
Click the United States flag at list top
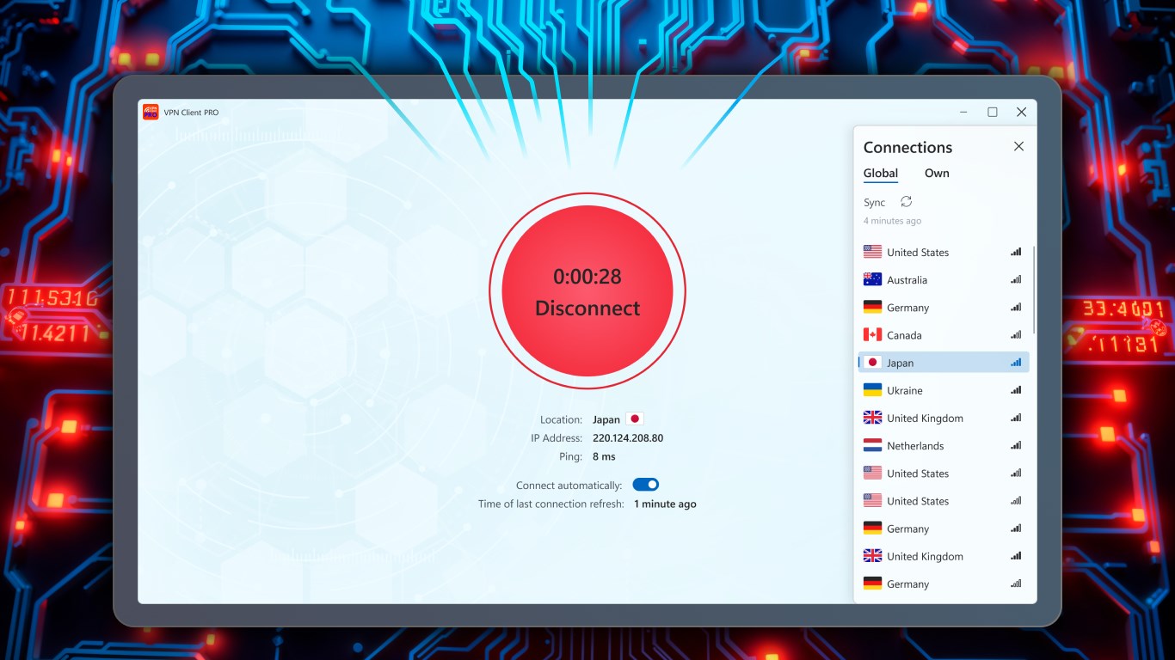tap(871, 251)
